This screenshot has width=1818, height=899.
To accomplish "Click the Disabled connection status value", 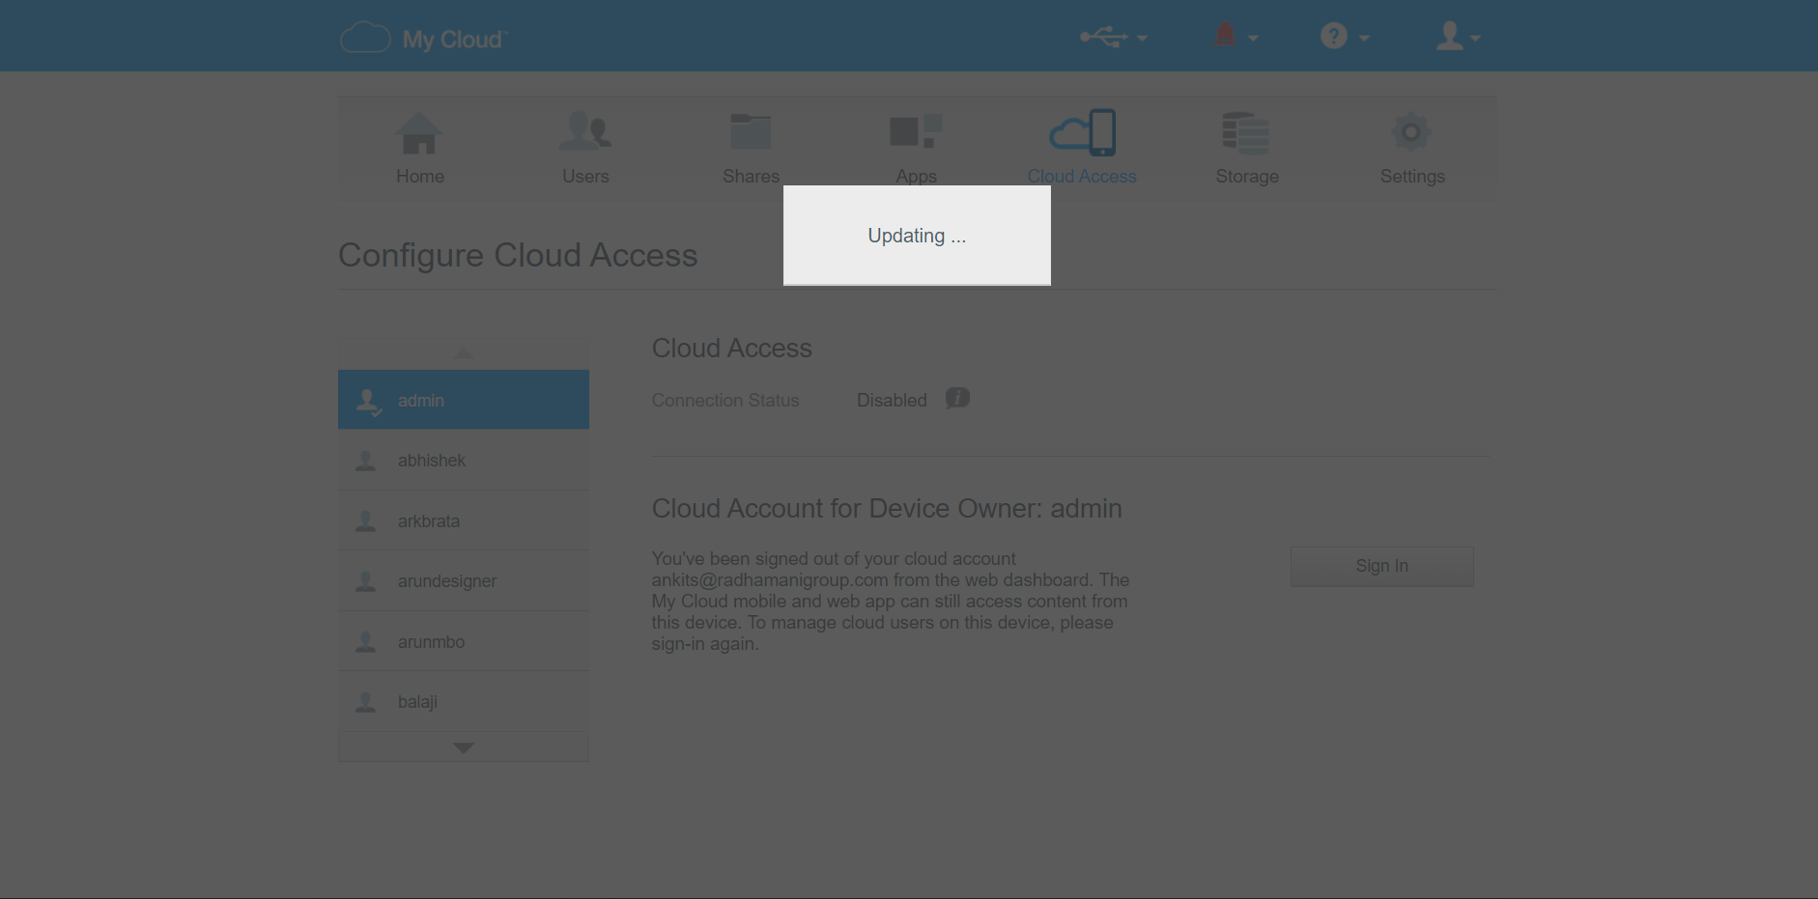I will [892, 401].
